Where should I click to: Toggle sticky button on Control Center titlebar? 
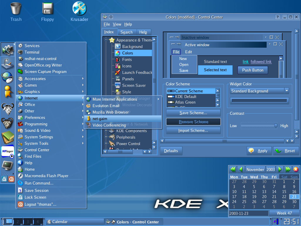pos(111,17)
